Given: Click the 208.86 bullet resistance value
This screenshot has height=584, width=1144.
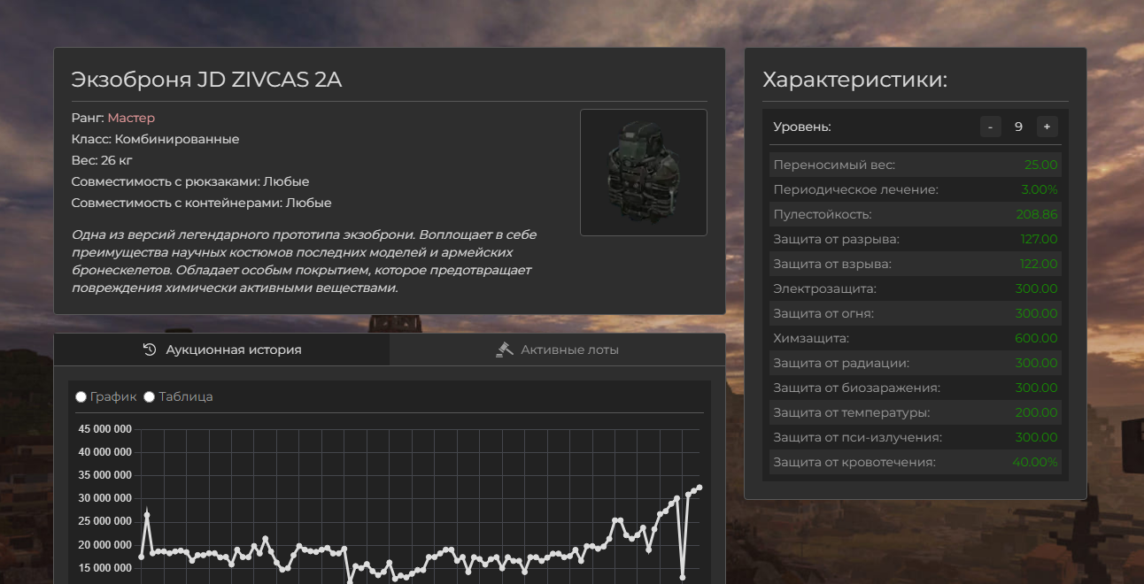Looking at the screenshot, I should [x=1037, y=214].
